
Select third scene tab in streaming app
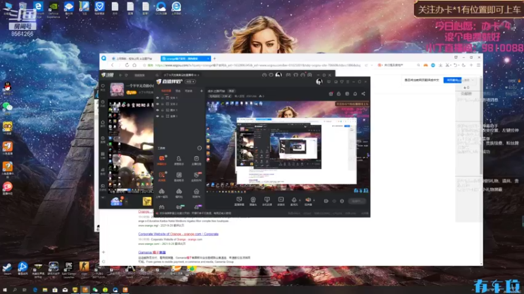click(189, 91)
